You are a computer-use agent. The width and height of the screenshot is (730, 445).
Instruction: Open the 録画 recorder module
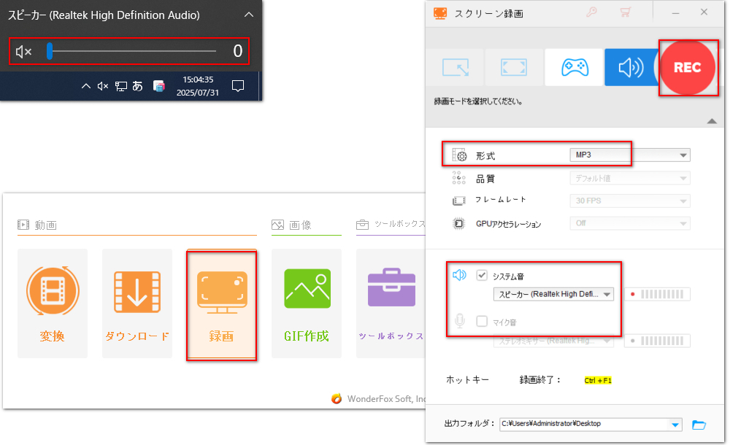[221, 304]
